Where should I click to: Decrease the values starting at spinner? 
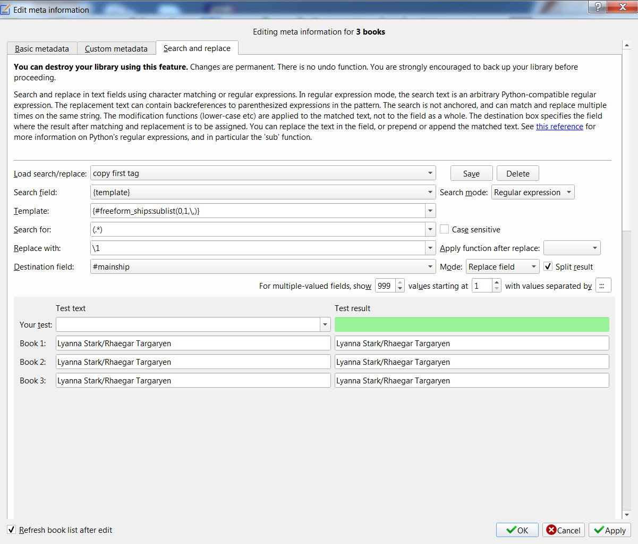tap(497, 289)
